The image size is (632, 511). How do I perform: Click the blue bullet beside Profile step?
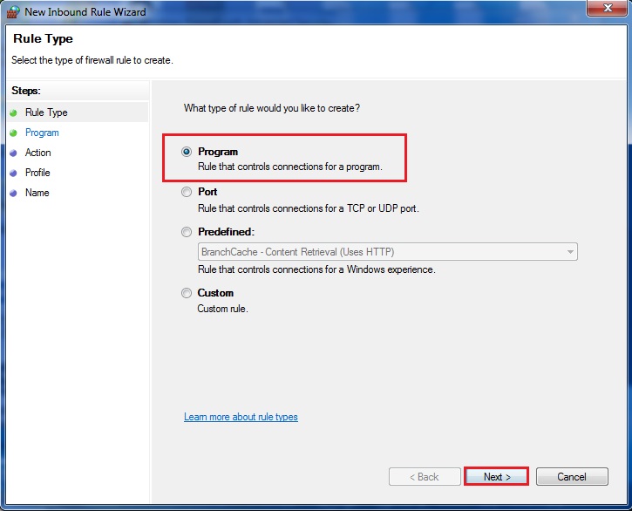pos(13,174)
